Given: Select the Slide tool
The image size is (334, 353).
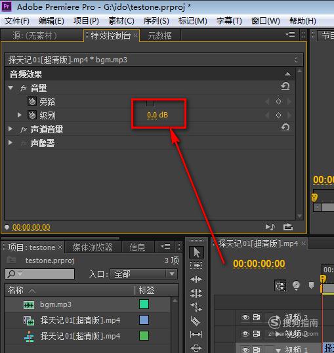Looking at the screenshot, I should click(196, 348).
